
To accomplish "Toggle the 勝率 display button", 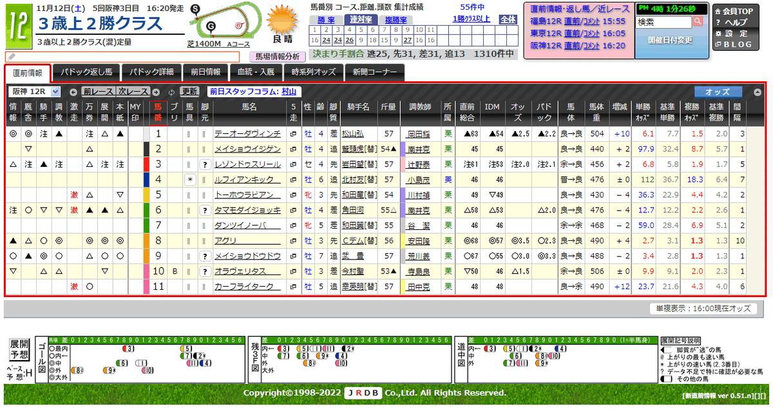I will tap(329, 20).
